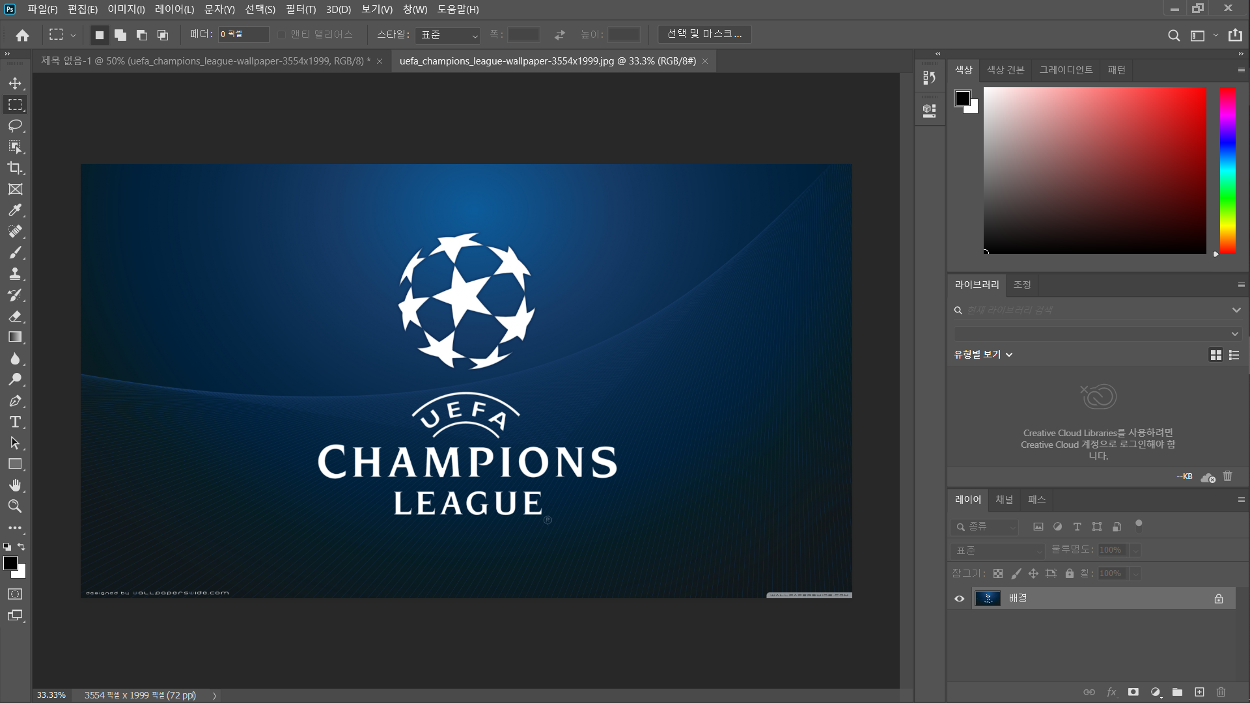
Task: Select the Lasso tool
Action: 15,126
